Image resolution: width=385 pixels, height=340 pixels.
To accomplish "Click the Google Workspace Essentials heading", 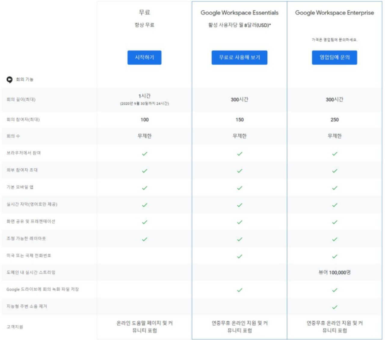I will [239, 13].
